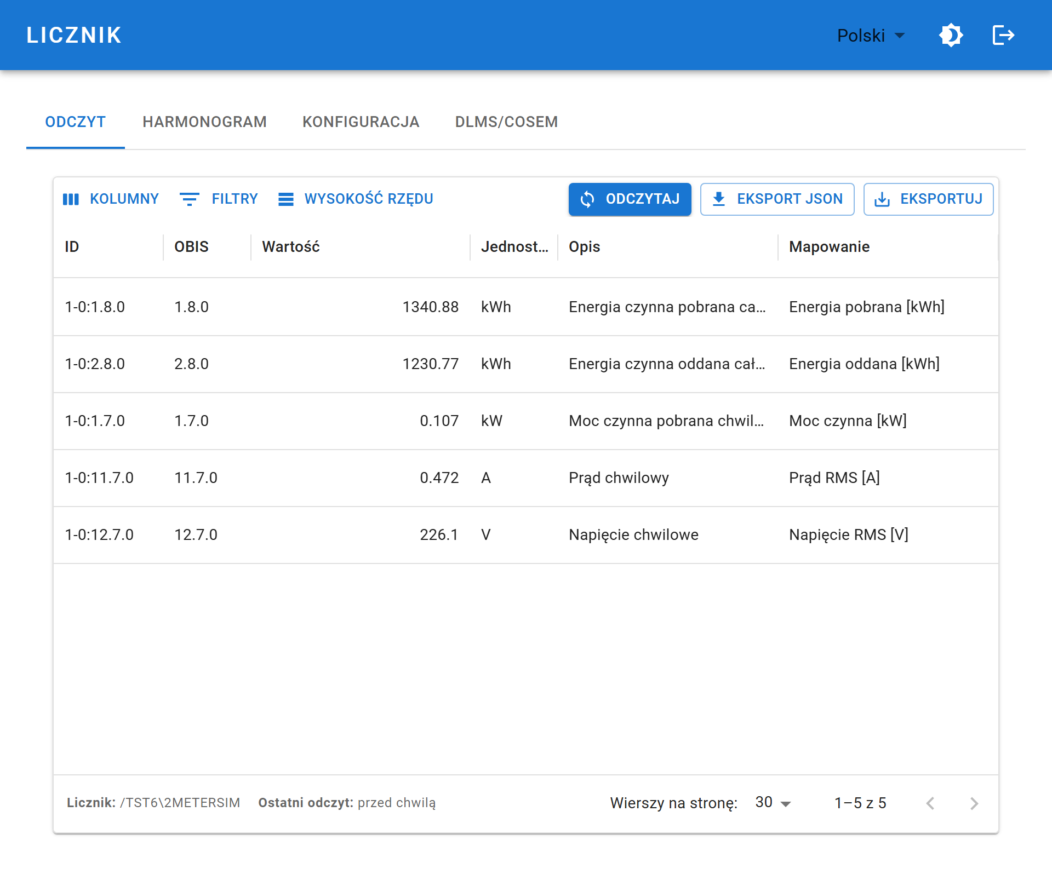This screenshot has height=886, width=1052.
Task: Click the 'Prąd chwilowy' description cell
Action: [668, 477]
